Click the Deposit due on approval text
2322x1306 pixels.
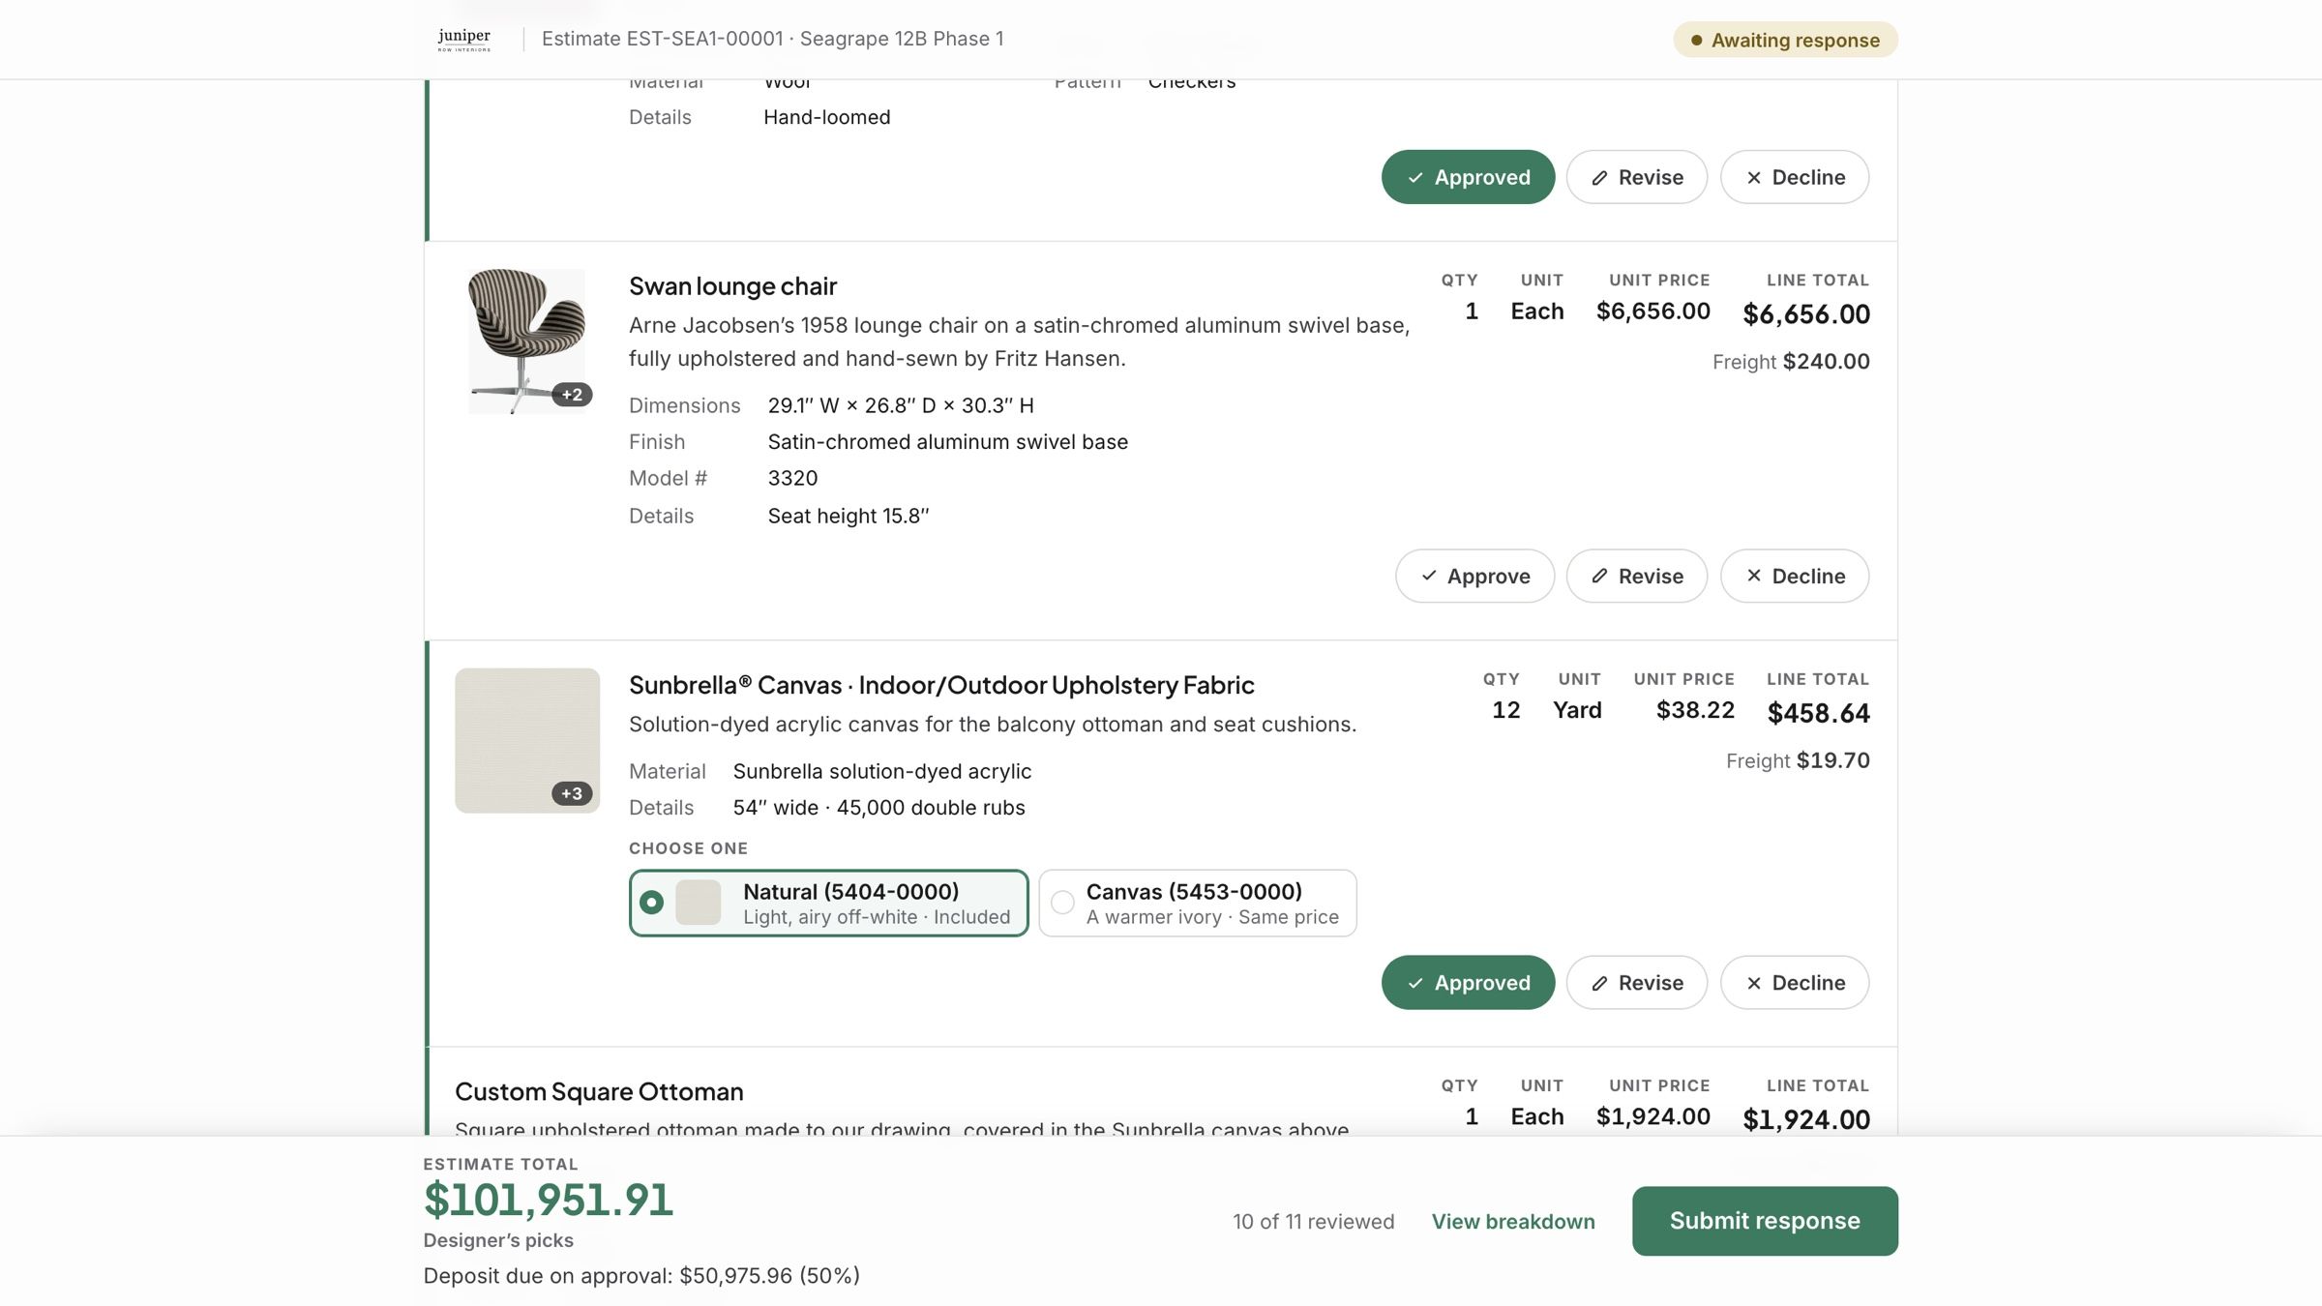click(x=641, y=1276)
